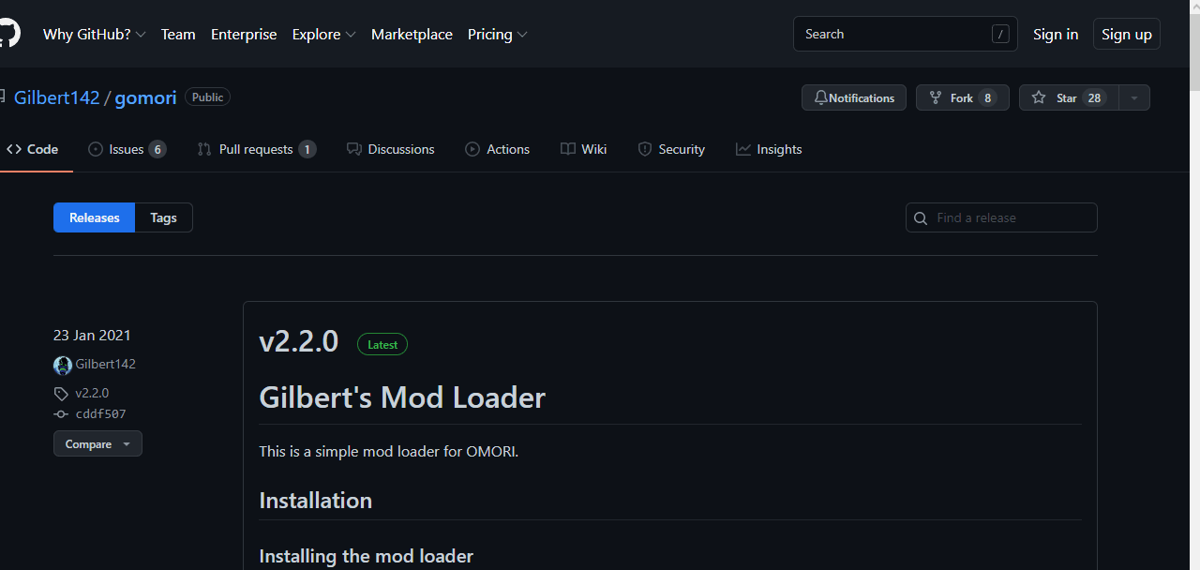The height and width of the screenshot is (570, 1200).
Task: Switch to the Code tab
Action: [x=33, y=149]
